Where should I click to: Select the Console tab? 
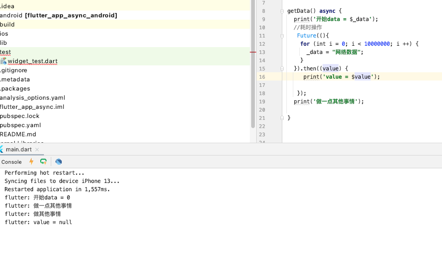[11, 162]
